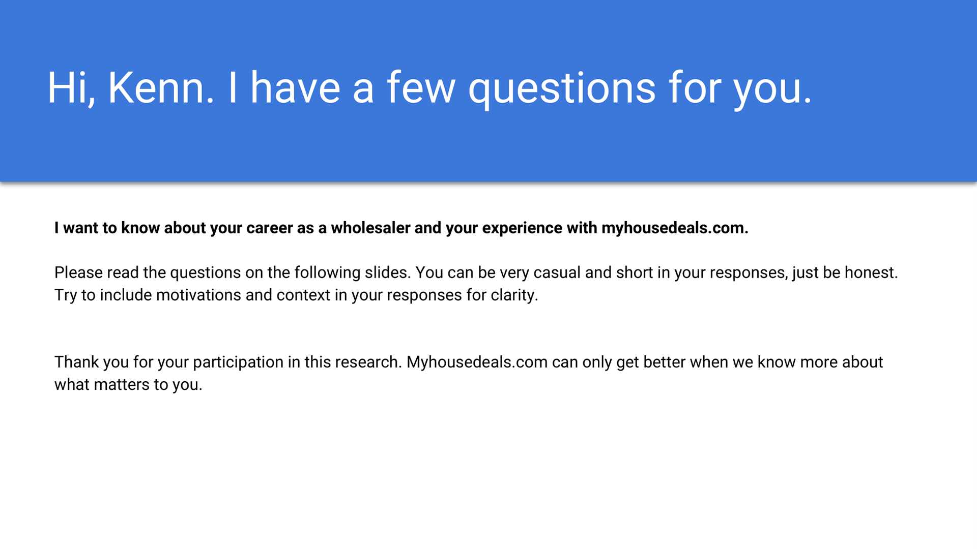Click the line beginning "Try to include motivations"

(x=296, y=295)
